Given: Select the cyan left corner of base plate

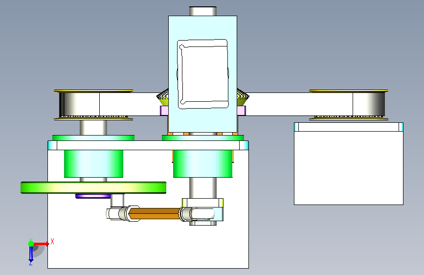Looking at the screenshot, I should click(x=52, y=145).
